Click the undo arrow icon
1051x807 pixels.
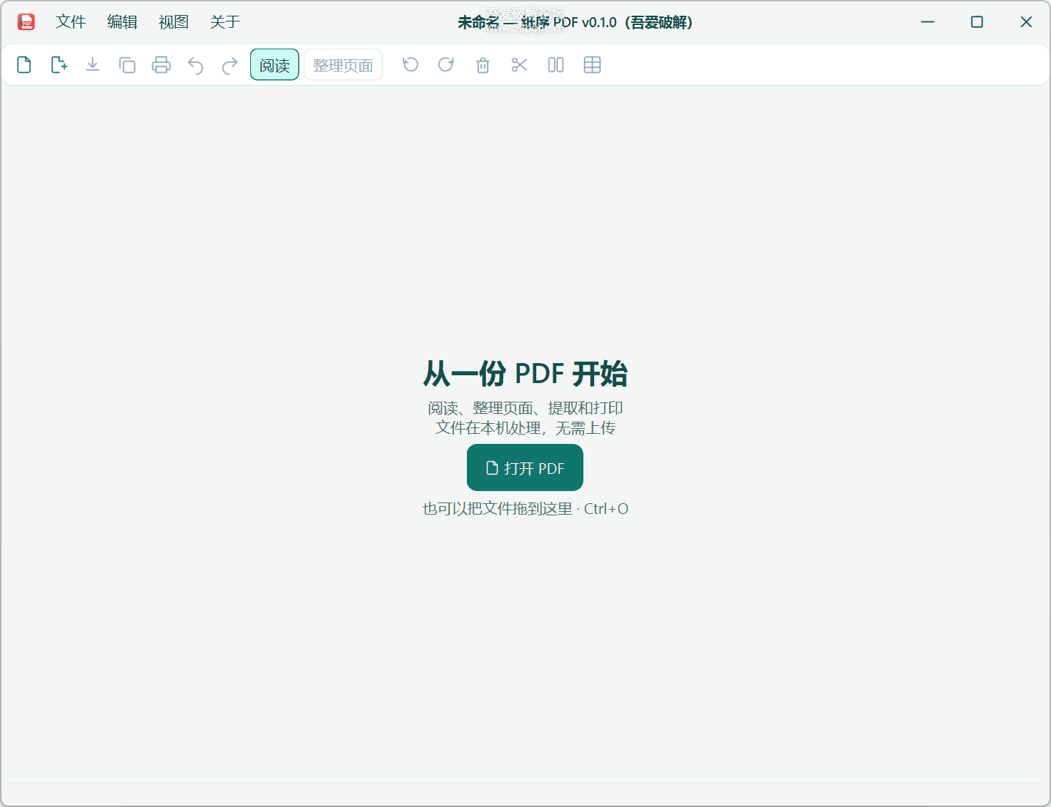click(x=196, y=66)
